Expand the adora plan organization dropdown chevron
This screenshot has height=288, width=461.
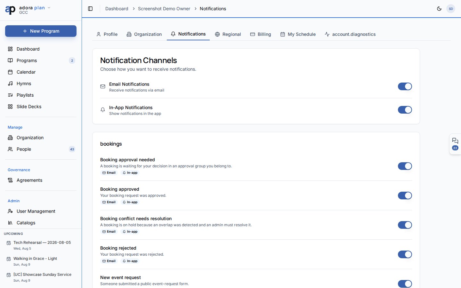(x=49, y=8)
